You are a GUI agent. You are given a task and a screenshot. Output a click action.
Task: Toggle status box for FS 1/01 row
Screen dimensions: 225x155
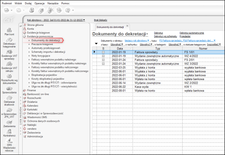tap(103, 52)
